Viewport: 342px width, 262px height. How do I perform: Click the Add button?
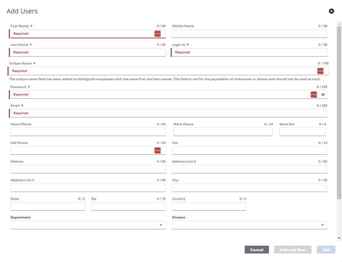click(x=326, y=250)
